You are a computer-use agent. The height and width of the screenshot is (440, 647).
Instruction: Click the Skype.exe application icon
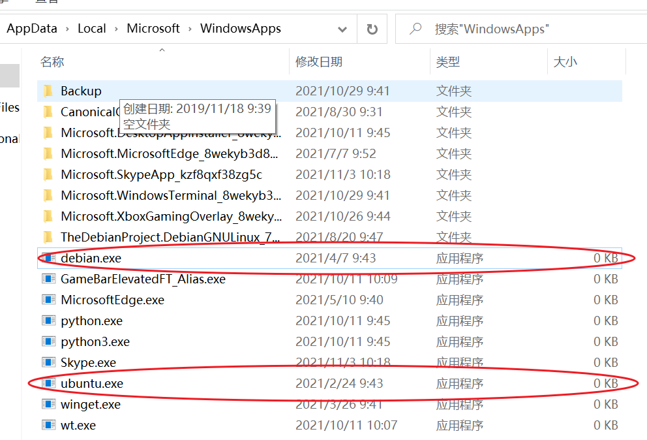[49, 362]
